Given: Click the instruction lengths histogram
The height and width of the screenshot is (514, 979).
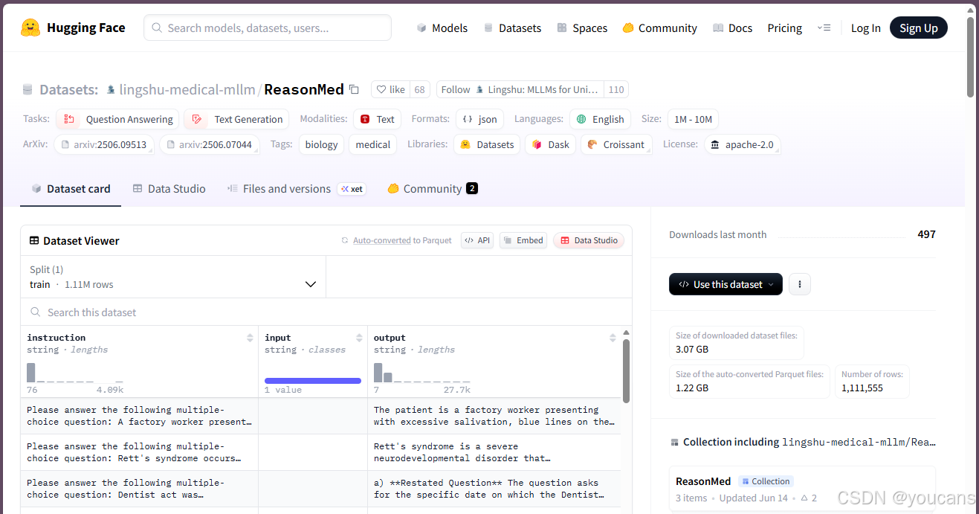Looking at the screenshot, I should click(x=74, y=372).
